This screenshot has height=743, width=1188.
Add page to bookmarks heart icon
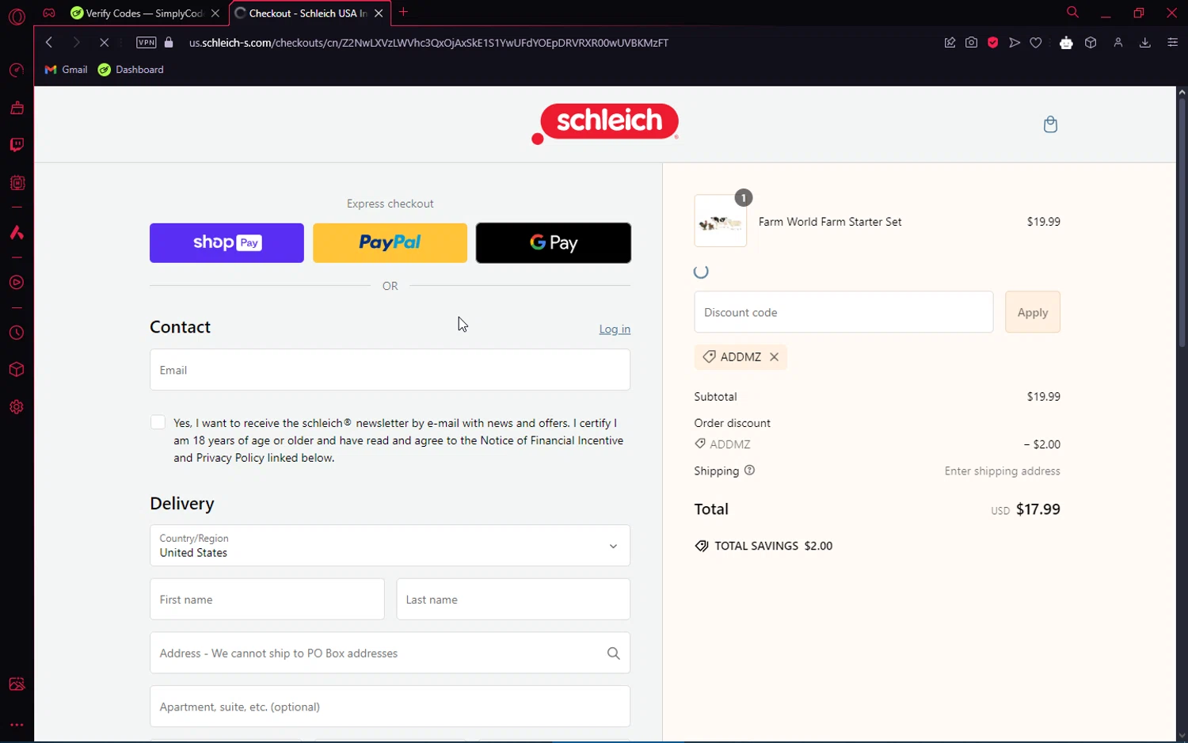pos(1036,43)
